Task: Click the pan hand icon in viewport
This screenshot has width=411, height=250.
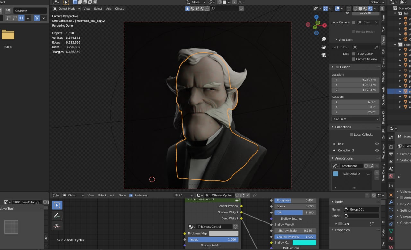Action: [324, 47]
